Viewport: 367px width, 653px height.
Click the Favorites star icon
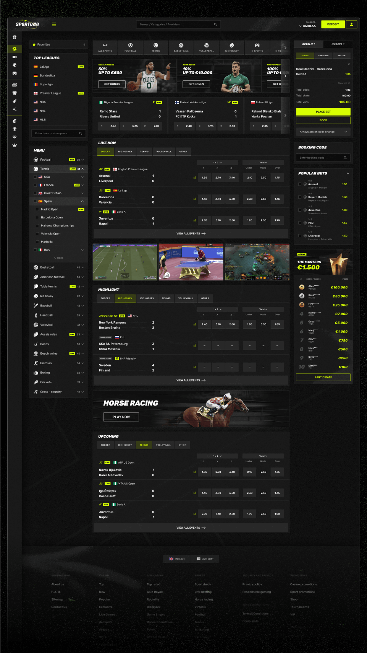coord(34,44)
